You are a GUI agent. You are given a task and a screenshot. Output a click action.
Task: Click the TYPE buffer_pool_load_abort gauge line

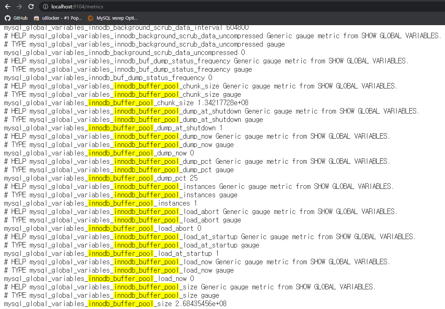click(x=122, y=220)
